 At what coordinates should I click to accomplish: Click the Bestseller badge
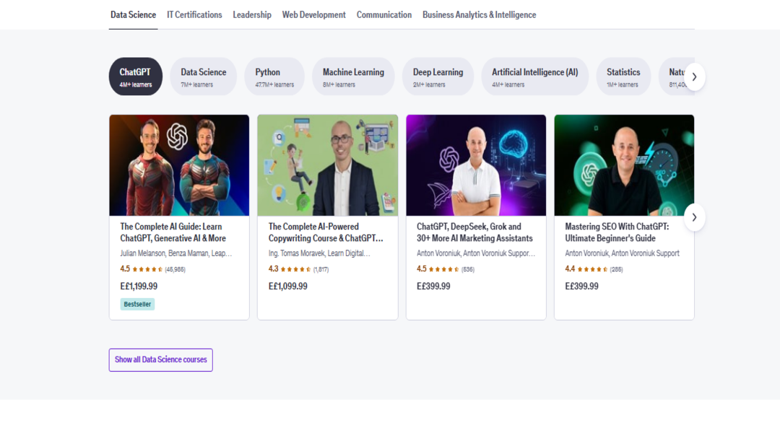coord(137,305)
